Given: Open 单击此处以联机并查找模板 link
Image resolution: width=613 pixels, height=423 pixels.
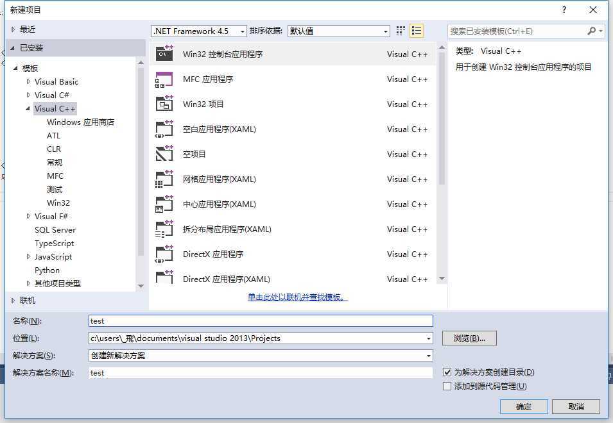Looking at the screenshot, I should pos(297,297).
